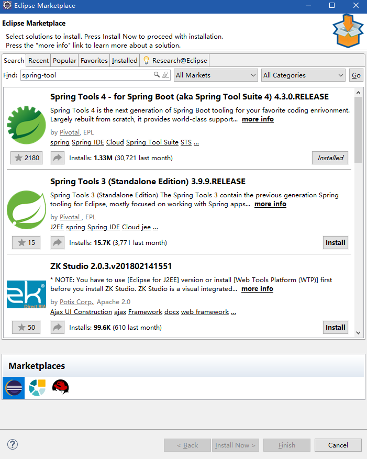The width and height of the screenshot is (367, 459).
Task: Open Pivotal link under Spring Tools 3
Action: click(x=70, y=217)
